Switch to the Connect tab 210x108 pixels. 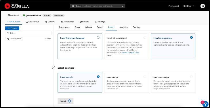(x=50, y=22)
